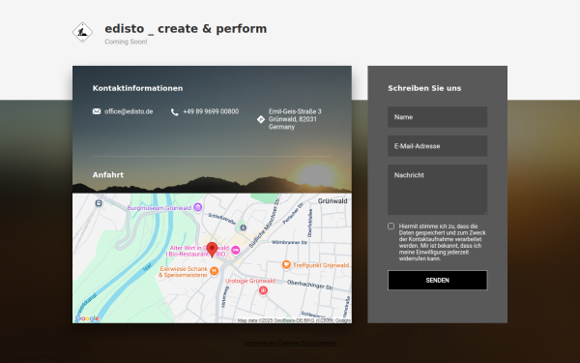Click into the Nachricht message textarea
The image size is (580, 363).
click(x=438, y=190)
